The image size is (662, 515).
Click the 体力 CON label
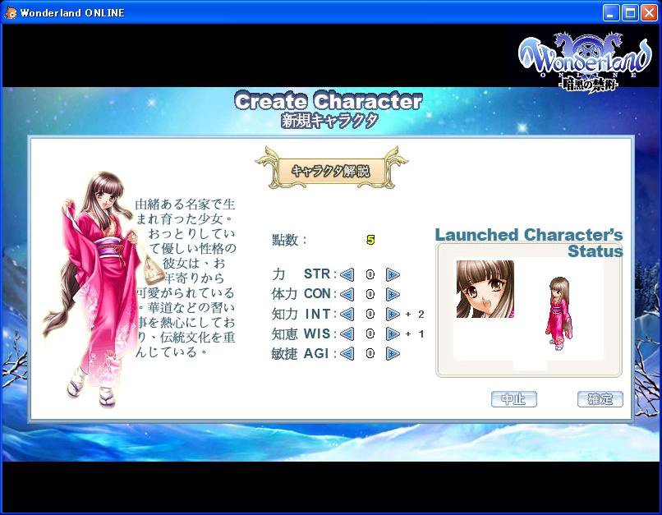[304, 294]
